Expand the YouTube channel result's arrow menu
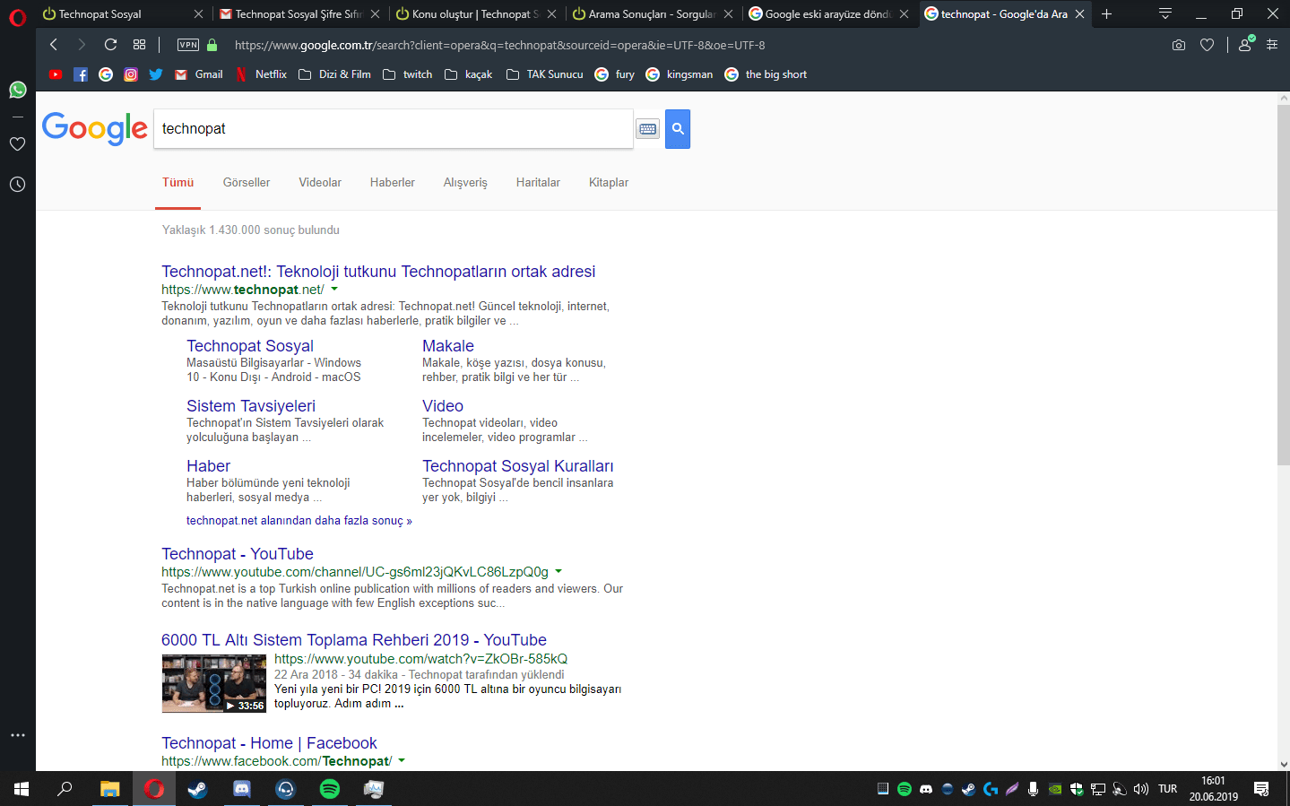The image size is (1290, 806). tap(558, 571)
